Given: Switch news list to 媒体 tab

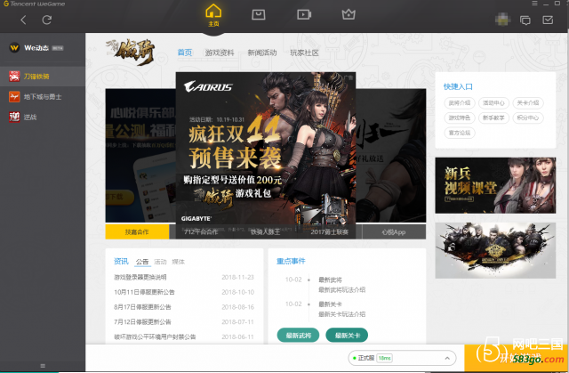Looking at the screenshot, I should click(178, 262).
